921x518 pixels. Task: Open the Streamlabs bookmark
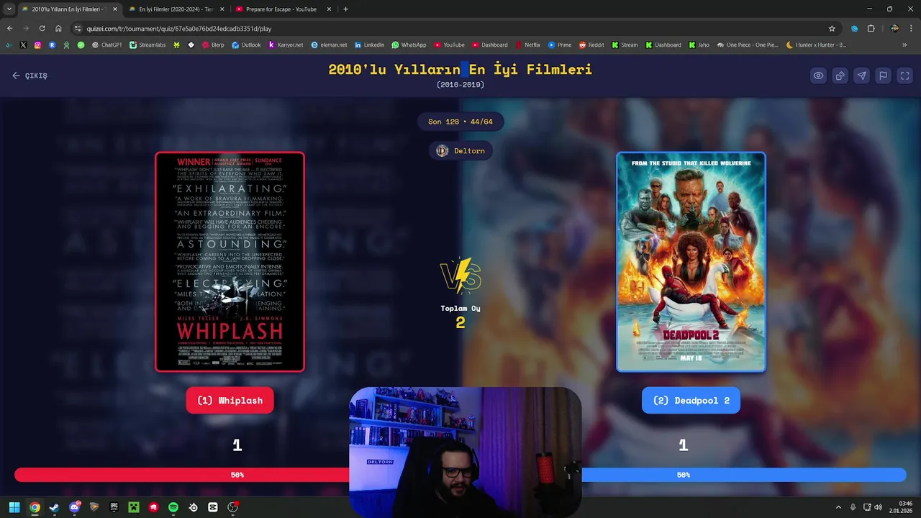(147, 45)
